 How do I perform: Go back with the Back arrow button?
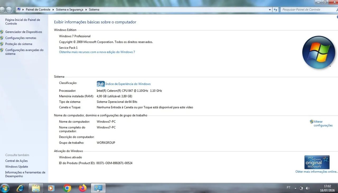pos(2,10)
